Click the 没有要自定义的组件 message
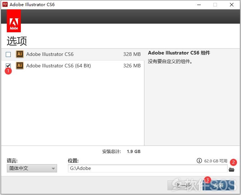The width and height of the screenshot is (241, 195). 170,61
